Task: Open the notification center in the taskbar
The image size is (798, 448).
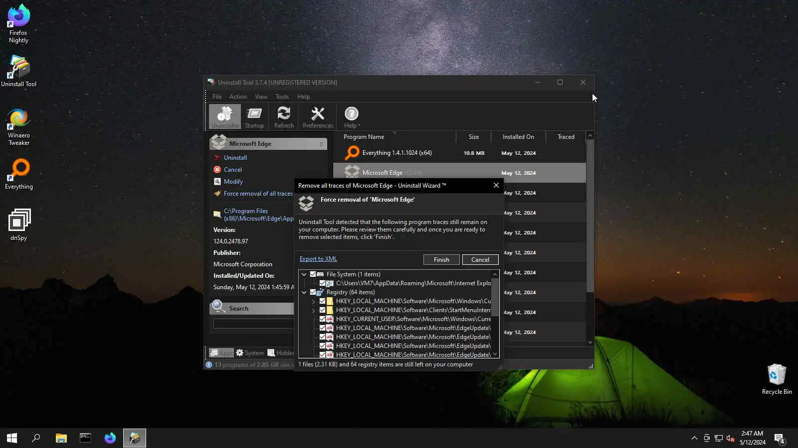Action: 780,438
